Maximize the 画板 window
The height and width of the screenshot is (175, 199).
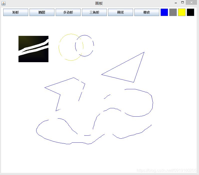click(x=183, y=2)
